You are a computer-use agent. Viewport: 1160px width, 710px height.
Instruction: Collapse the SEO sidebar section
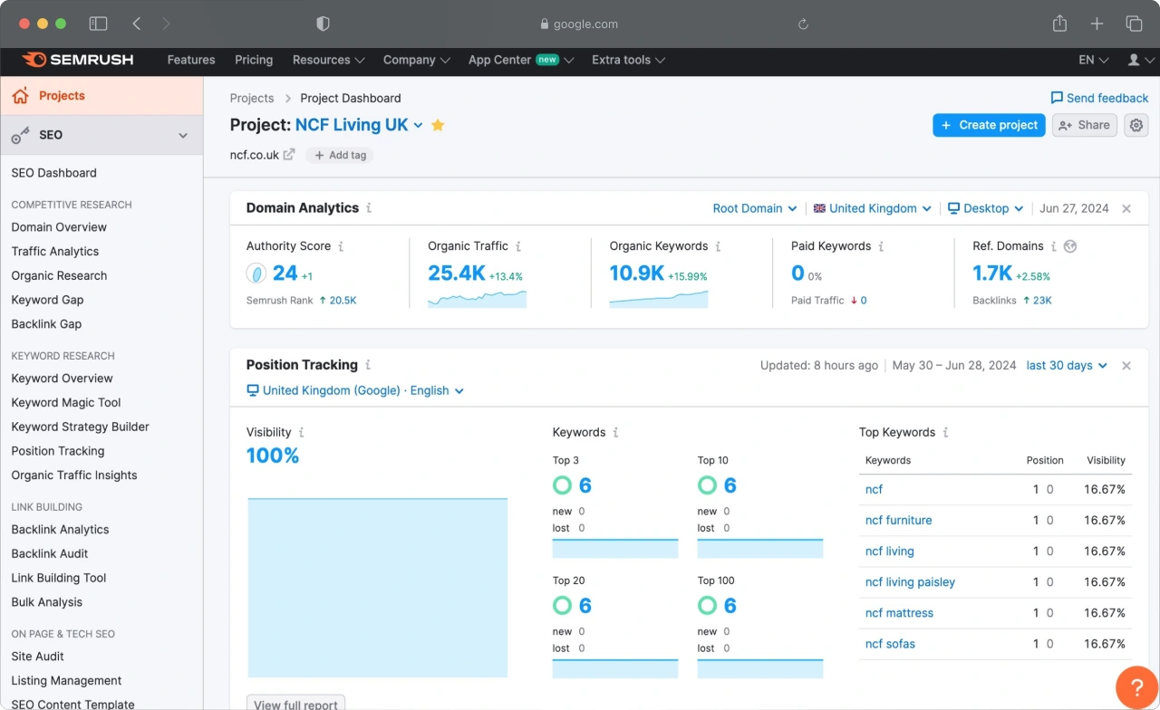tap(183, 136)
